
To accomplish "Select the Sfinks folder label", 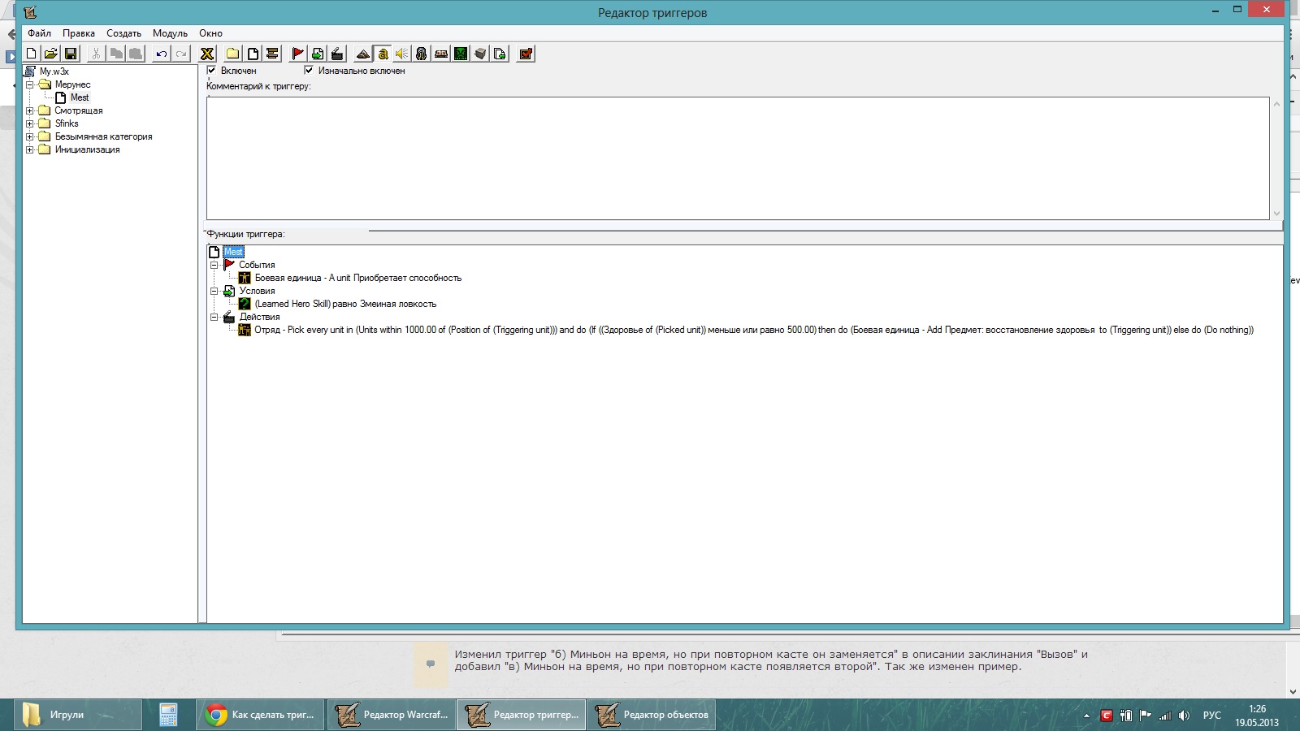I will [67, 123].
